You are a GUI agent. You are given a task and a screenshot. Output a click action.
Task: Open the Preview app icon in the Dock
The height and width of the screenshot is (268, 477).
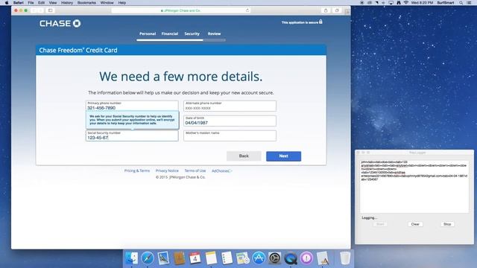pyautogui.click(x=163, y=258)
